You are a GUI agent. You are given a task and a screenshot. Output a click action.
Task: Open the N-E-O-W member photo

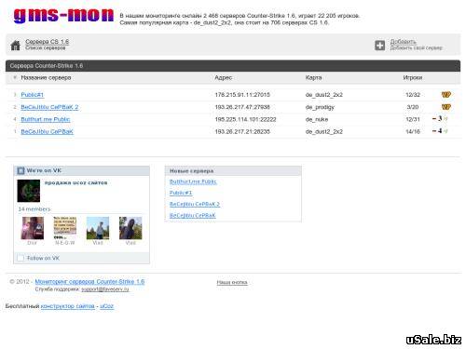click(x=65, y=228)
